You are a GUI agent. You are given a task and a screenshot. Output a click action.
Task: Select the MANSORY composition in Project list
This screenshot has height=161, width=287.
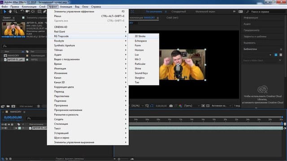[x=13, y=55]
